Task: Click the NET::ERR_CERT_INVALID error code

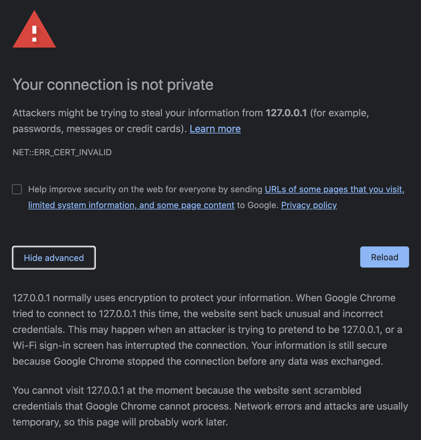Action: 62,152
